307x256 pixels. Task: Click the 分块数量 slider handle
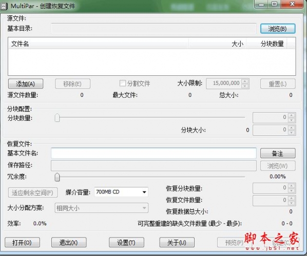point(57,118)
